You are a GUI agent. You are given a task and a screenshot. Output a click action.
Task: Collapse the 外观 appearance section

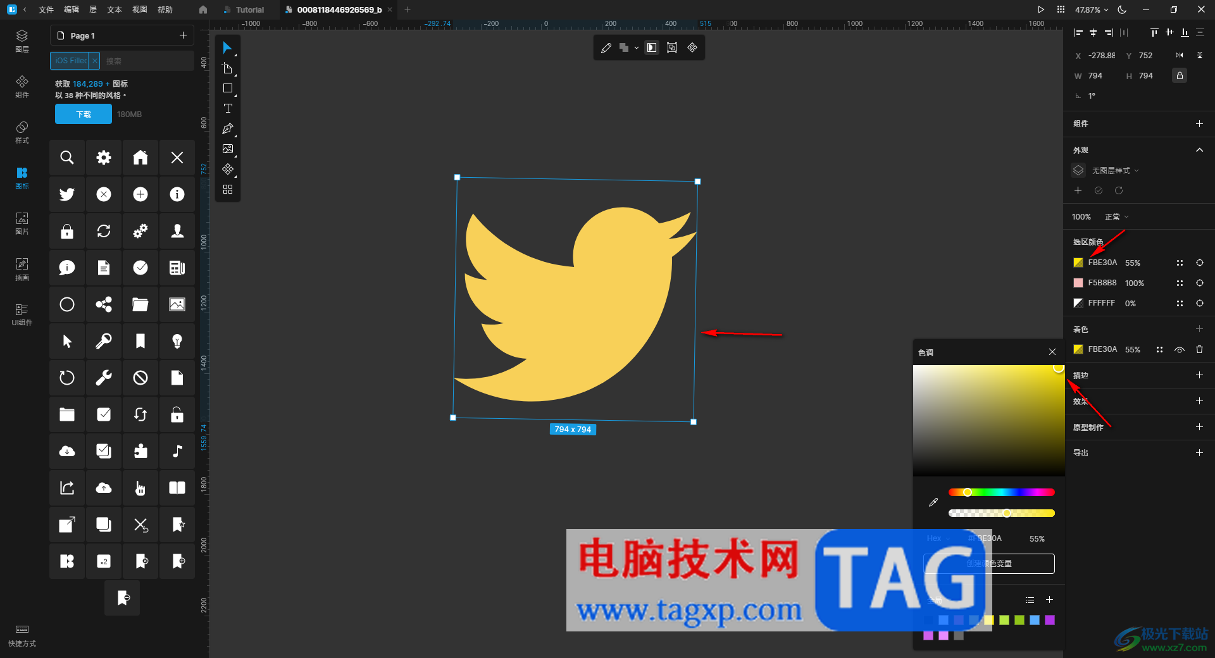[1199, 150]
